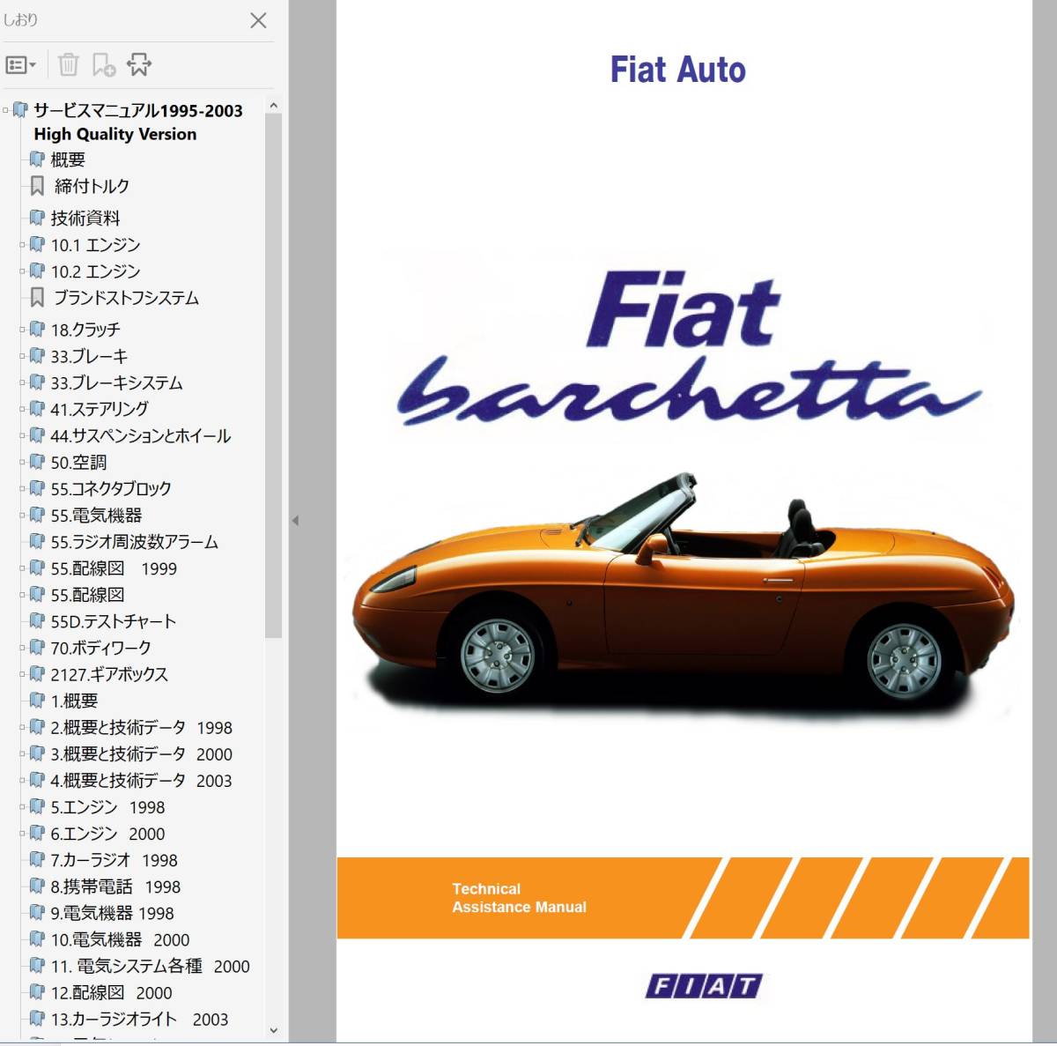
Task: Open the 2127.ギアボックス bookmark
Action: 109,674
